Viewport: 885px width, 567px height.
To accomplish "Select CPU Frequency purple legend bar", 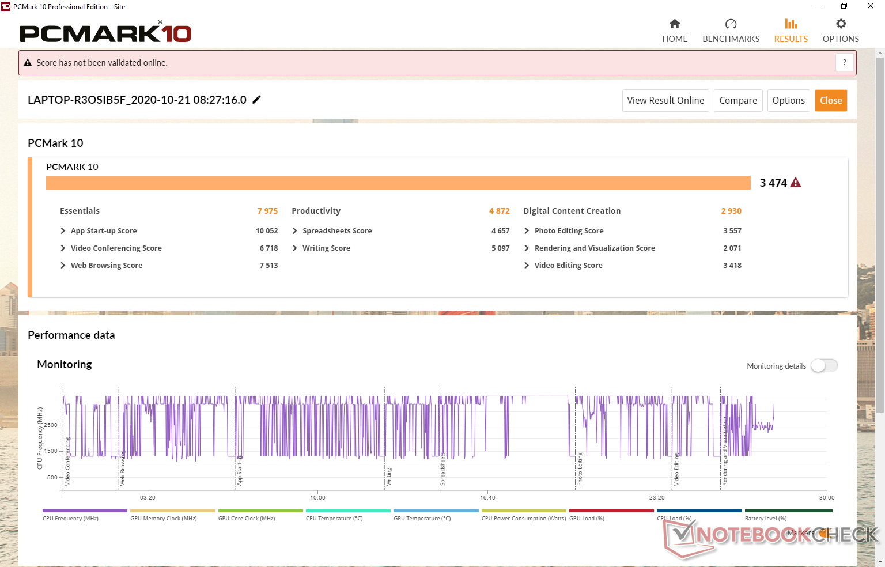I will [x=85, y=511].
